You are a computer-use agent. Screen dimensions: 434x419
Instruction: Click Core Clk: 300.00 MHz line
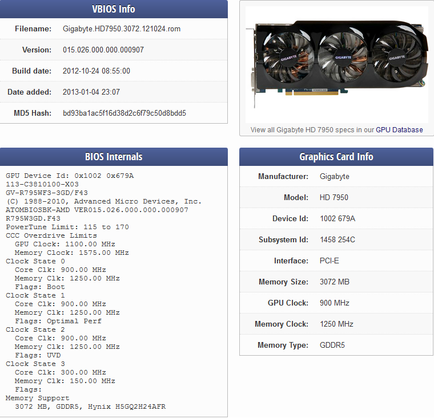point(61,373)
